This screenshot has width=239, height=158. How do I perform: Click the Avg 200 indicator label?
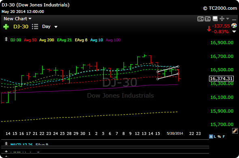(47, 40)
